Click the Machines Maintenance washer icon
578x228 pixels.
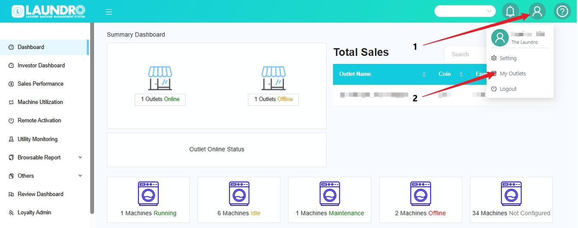pos(330,193)
